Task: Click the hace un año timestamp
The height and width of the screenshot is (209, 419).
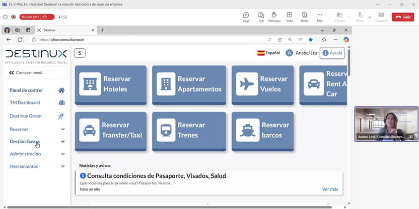Action: 90,189
